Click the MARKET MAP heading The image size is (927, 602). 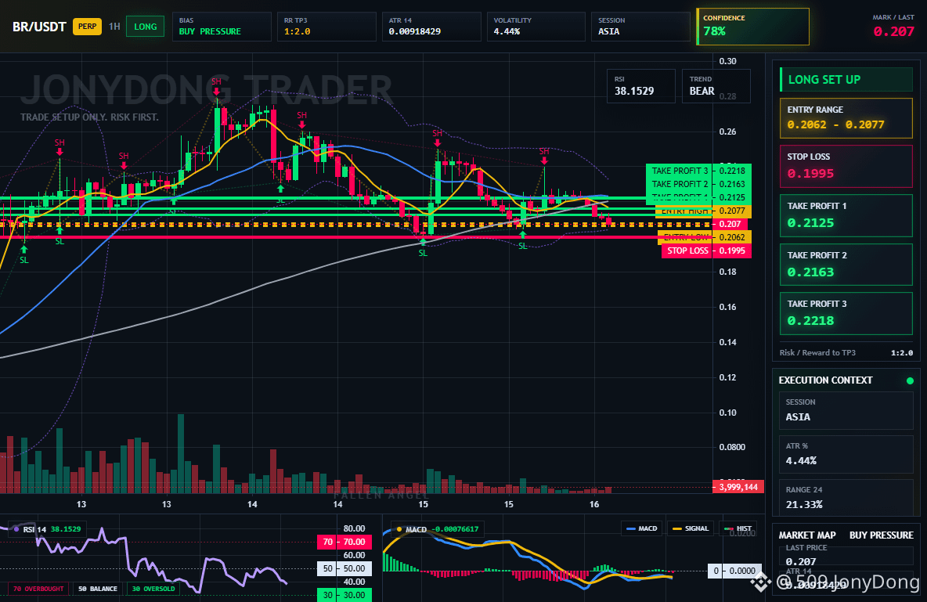807,535
